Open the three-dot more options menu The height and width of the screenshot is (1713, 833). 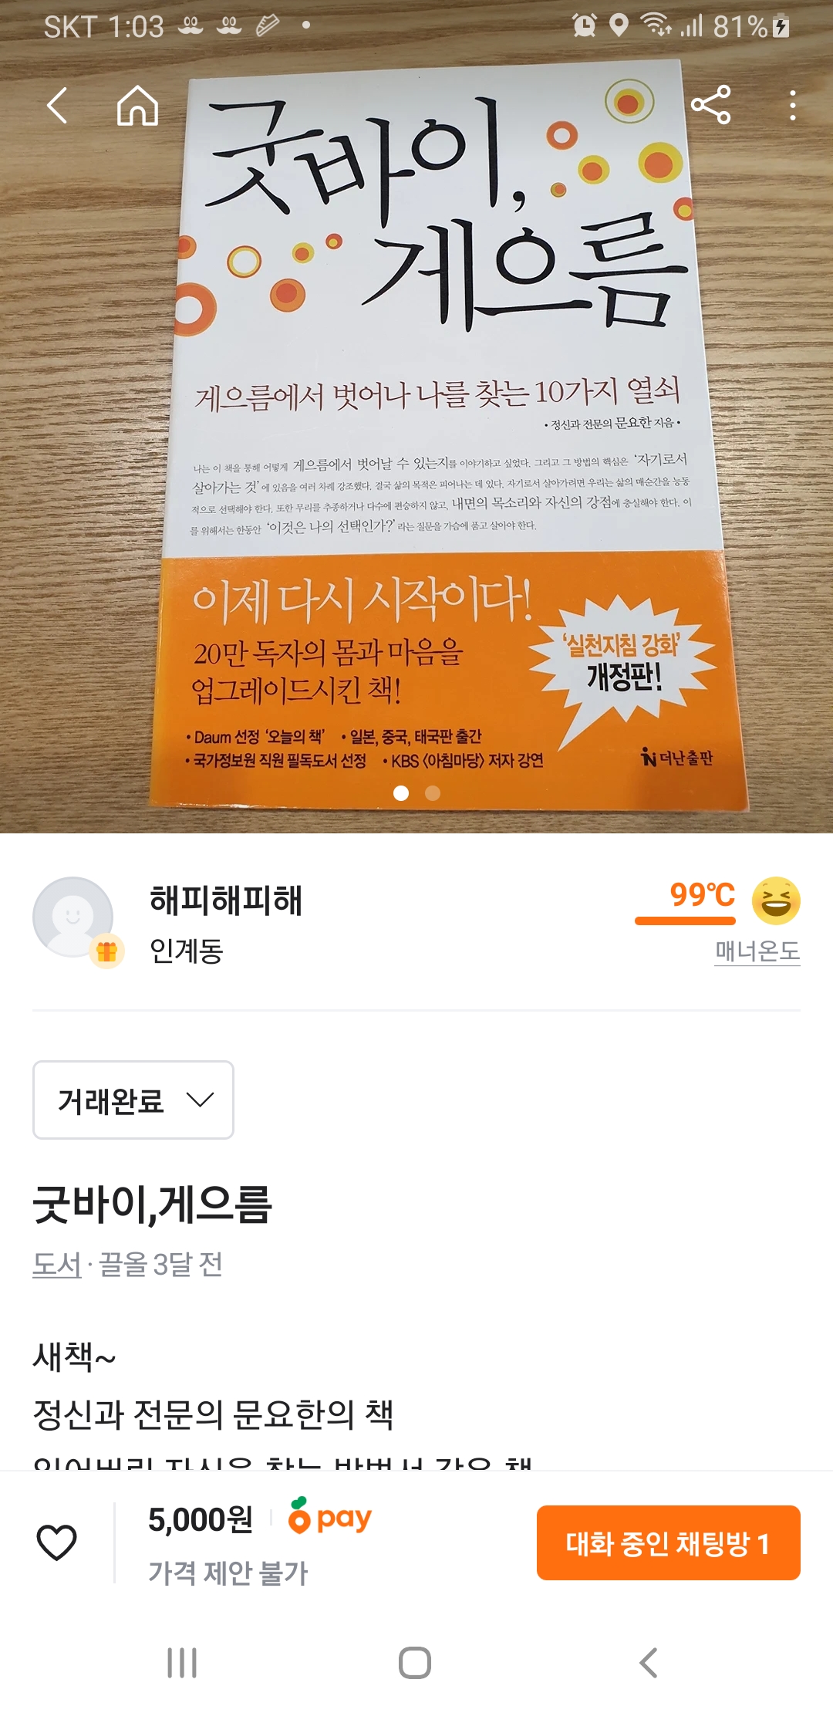click(x=793, y=106)
